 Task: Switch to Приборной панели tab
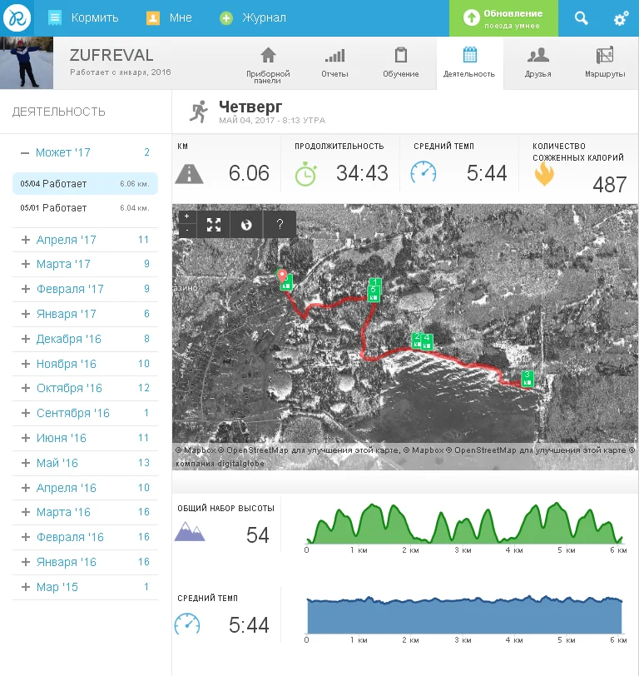pos(268,63)
